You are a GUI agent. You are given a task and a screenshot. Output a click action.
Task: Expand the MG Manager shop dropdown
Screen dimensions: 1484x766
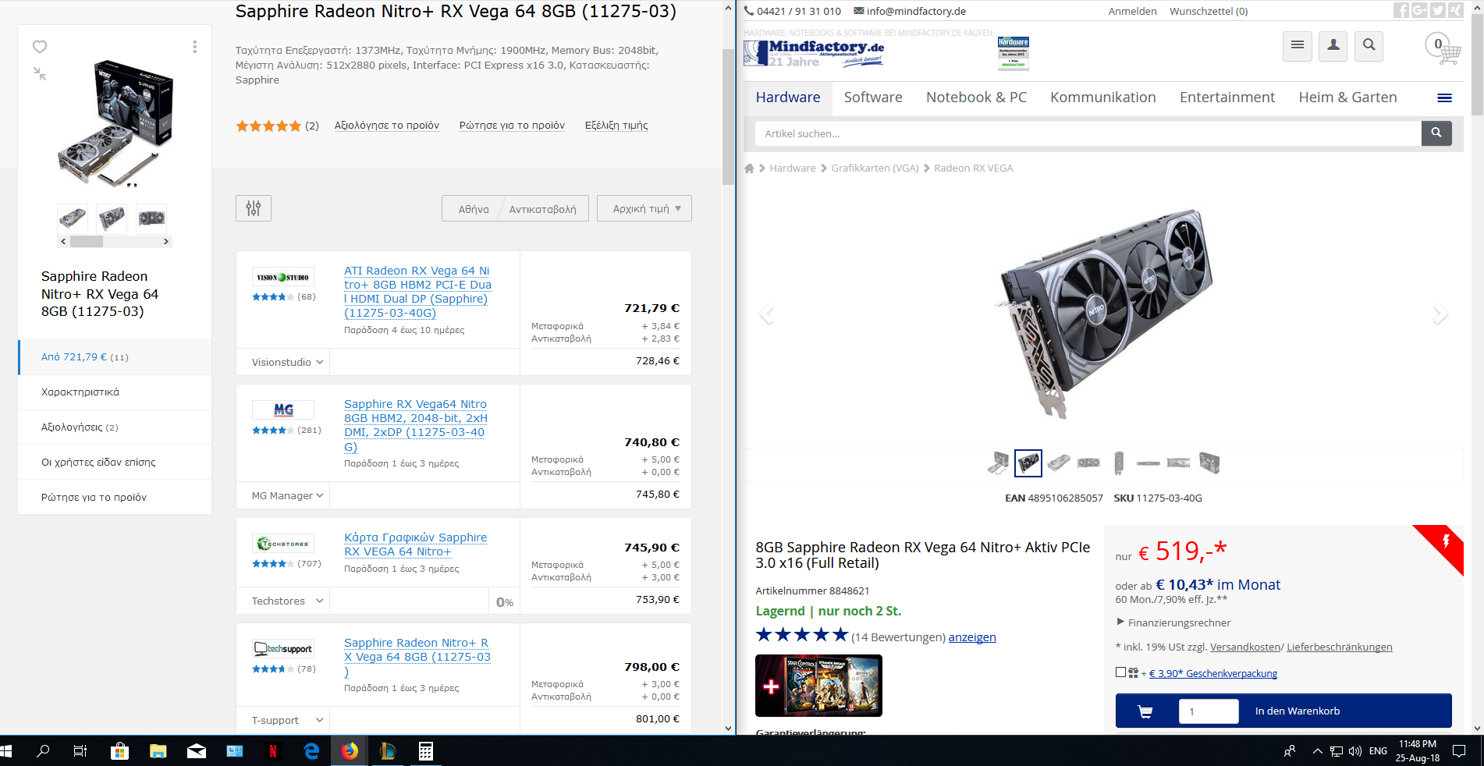tap(287, 495)
